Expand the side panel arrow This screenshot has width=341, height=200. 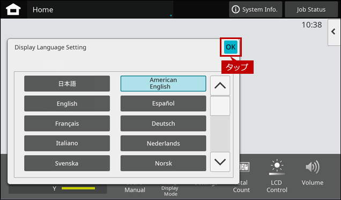pos(334,32)
